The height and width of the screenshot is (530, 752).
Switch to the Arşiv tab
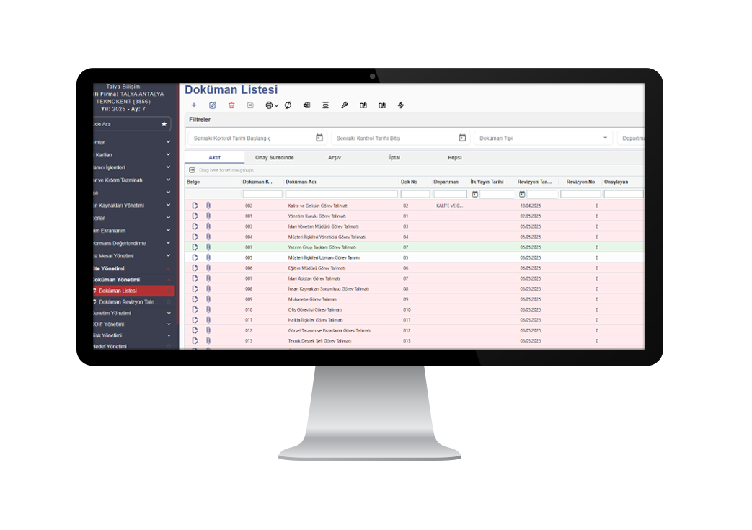tap(335, 157)
